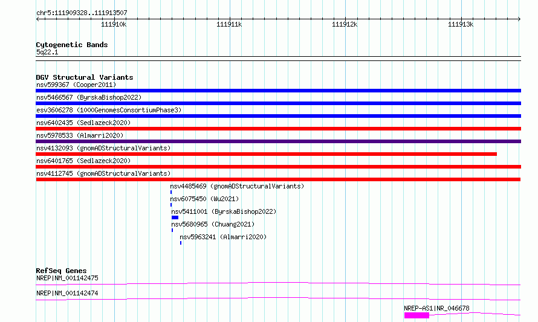
Task: Click the chr5:111909328..111913507 coordinates text
Action: click(x=82, y=13)
